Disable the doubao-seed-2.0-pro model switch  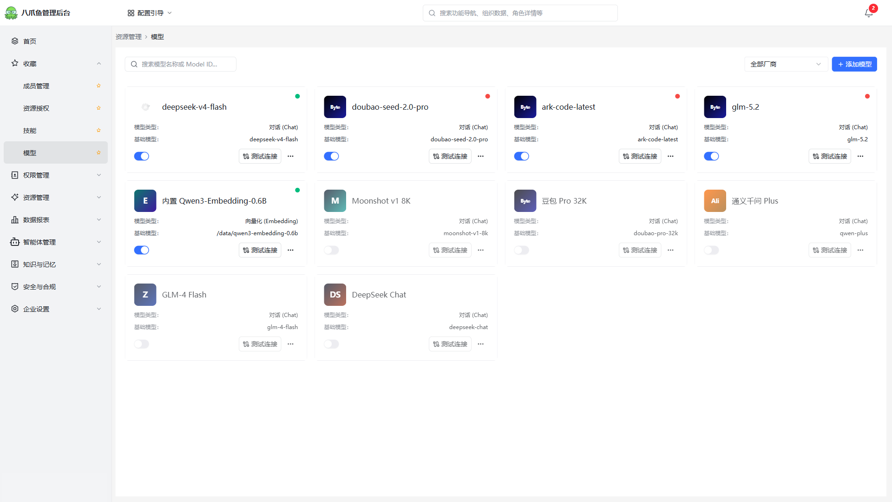click(331, 156)
